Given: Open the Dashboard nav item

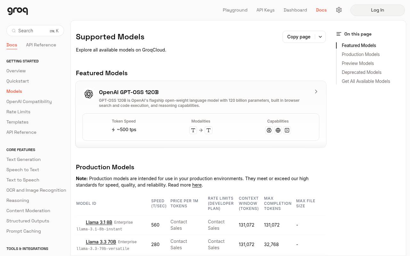Looking at the screenshot, I should pos(295,10).
